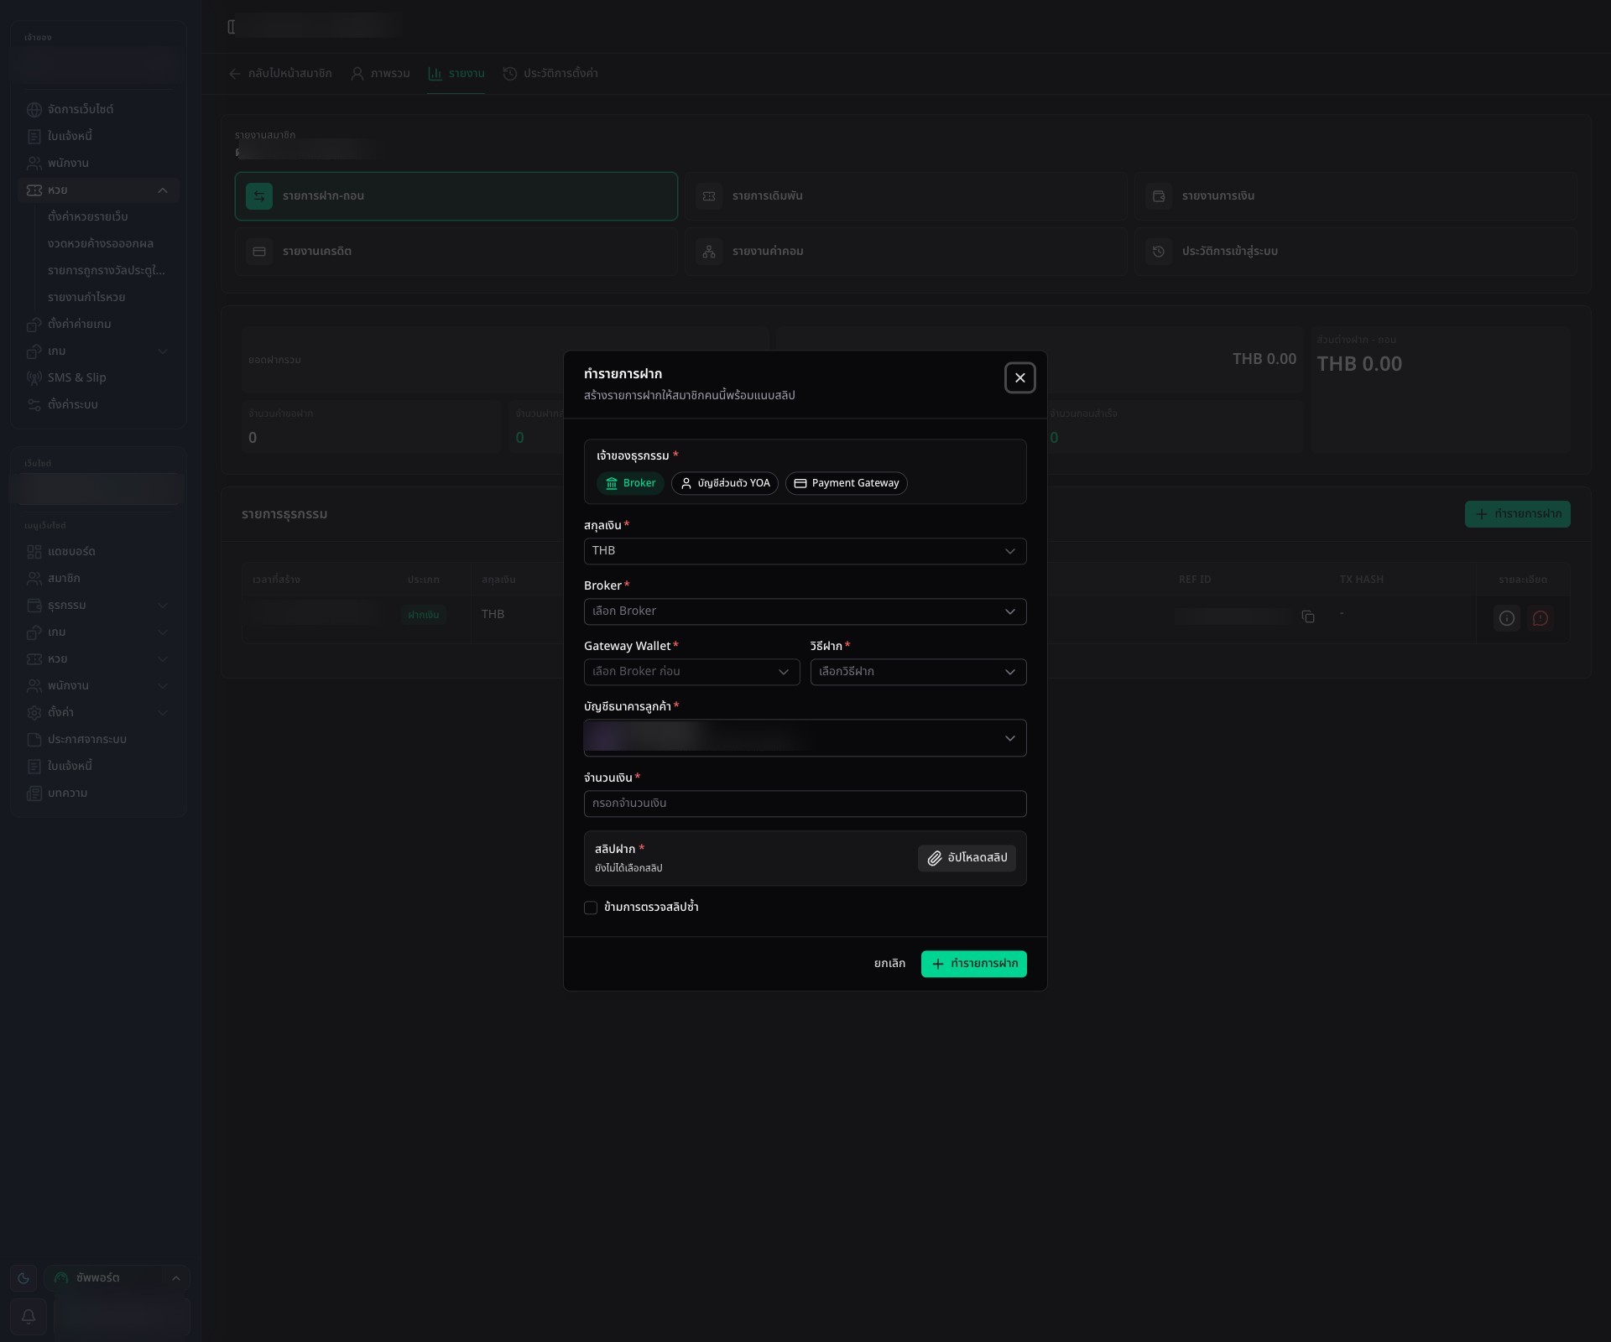Open the รายงานค่าคอม report card
Viewport: 1611px width, 1342px height.
906,252
